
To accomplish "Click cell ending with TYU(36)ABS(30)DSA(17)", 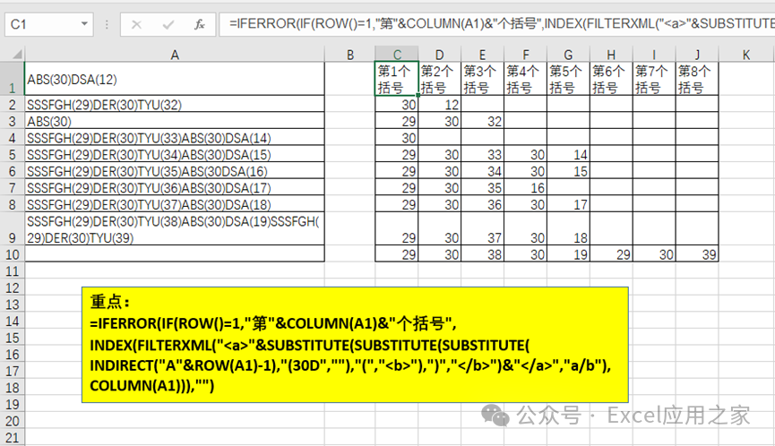I will 175,188.
